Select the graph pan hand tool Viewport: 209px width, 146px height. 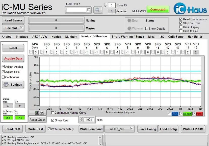coord(42,113)
